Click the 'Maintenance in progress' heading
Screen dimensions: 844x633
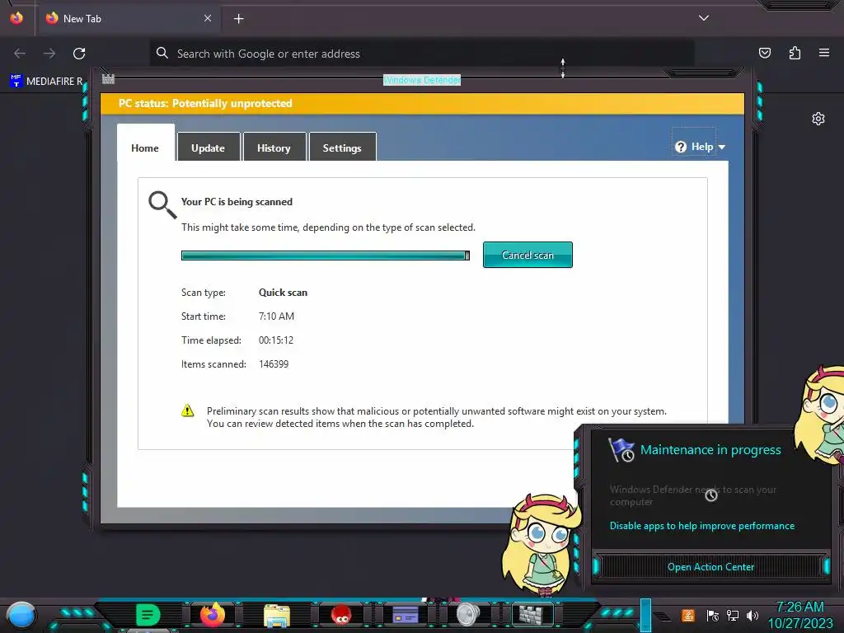tap(710, 449)
